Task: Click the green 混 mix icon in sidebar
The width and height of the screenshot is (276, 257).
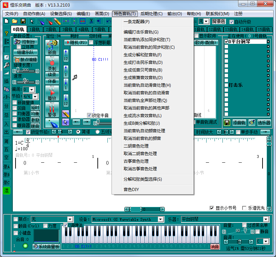Action: (6, 191)
